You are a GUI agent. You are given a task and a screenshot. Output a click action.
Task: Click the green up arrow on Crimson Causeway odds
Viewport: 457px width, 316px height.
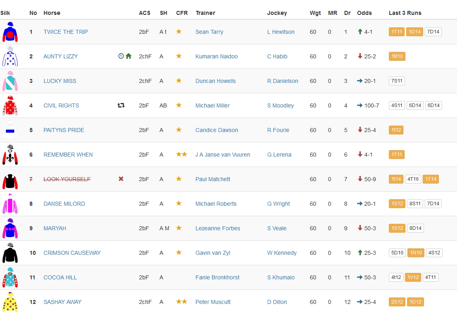pos(360,253)
